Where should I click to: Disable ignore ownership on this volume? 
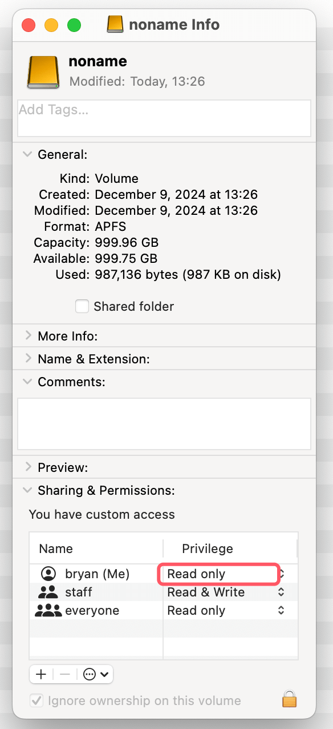(36, 700)
